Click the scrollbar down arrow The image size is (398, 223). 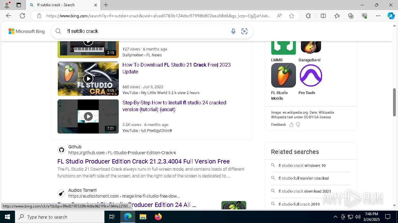click(x=395, y=205)
